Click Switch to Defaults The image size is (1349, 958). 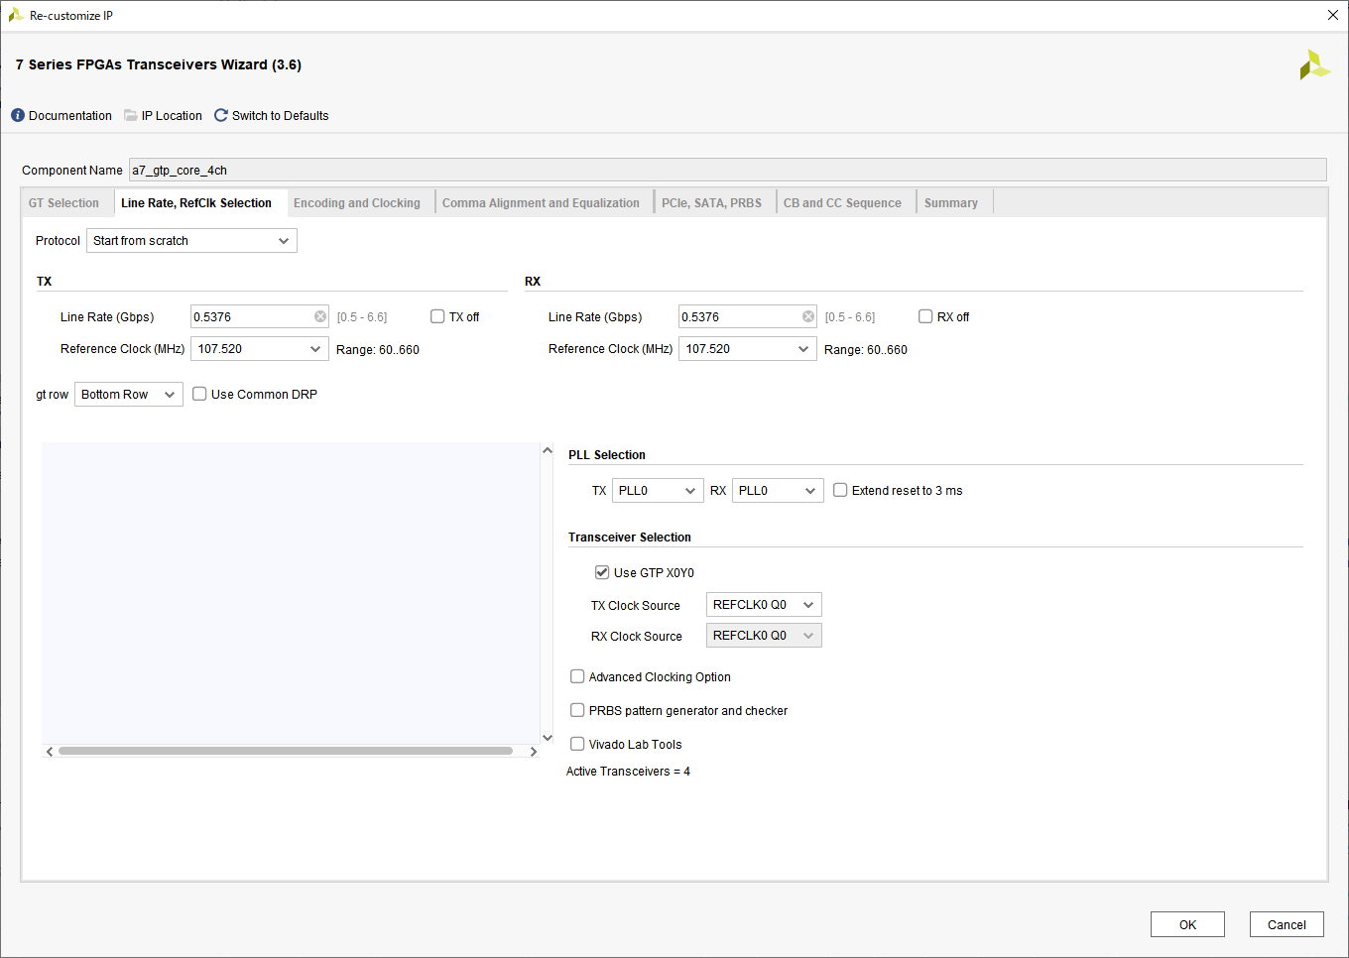[280, 116]
